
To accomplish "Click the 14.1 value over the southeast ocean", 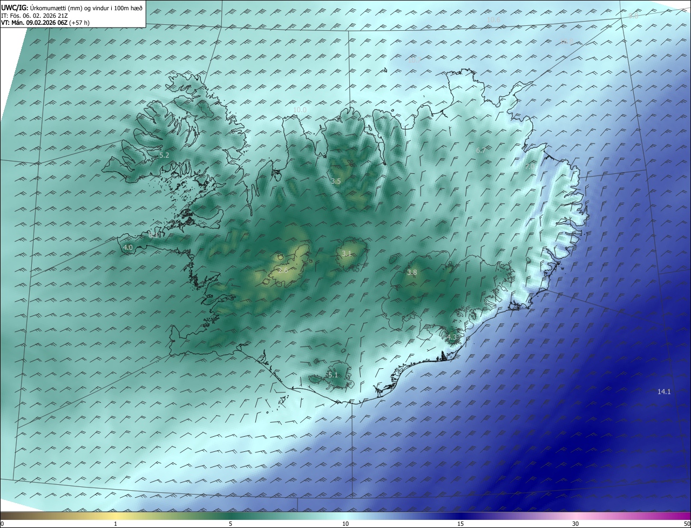I will click(x=664, y=391).
